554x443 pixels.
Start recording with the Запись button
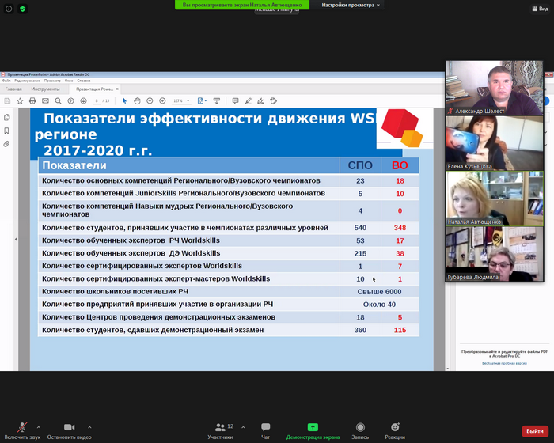360,428
